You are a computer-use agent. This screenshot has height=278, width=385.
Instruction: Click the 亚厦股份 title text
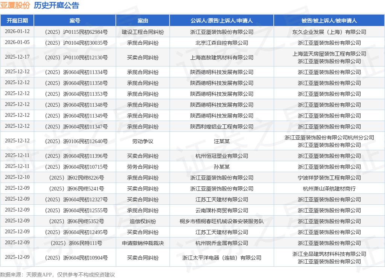(15, 5)
